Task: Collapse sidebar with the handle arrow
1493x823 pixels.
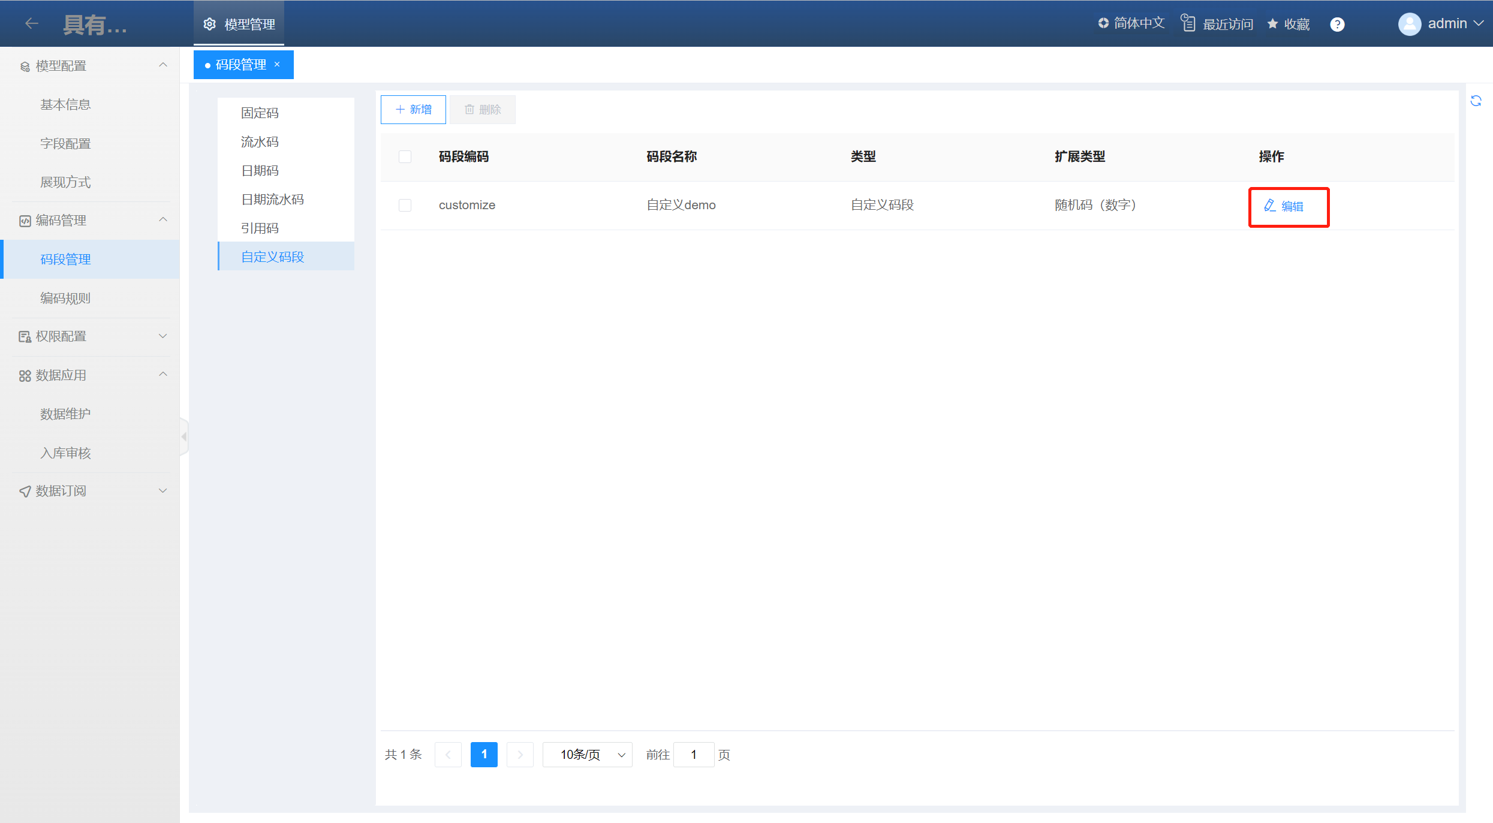Action: click(x=184, y=436)
